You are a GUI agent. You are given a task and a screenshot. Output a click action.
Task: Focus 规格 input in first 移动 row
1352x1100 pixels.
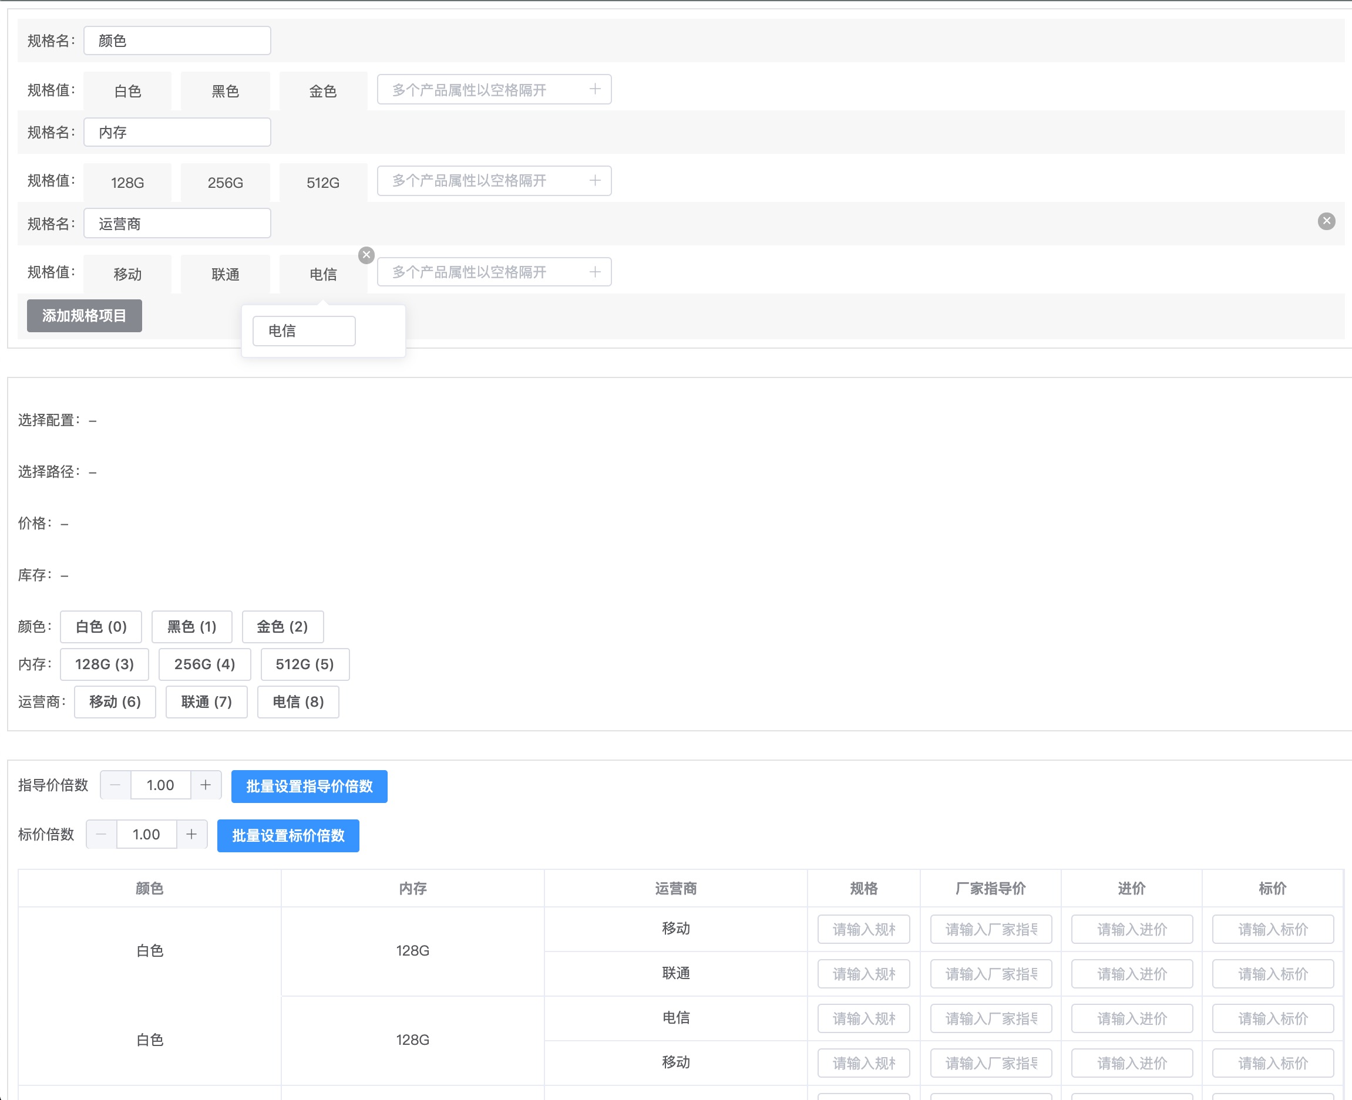pos(863,929)
